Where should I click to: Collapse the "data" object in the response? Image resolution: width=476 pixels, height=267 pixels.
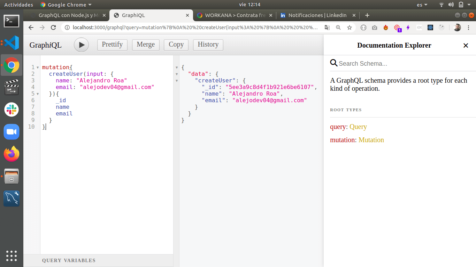click(177, 74)
